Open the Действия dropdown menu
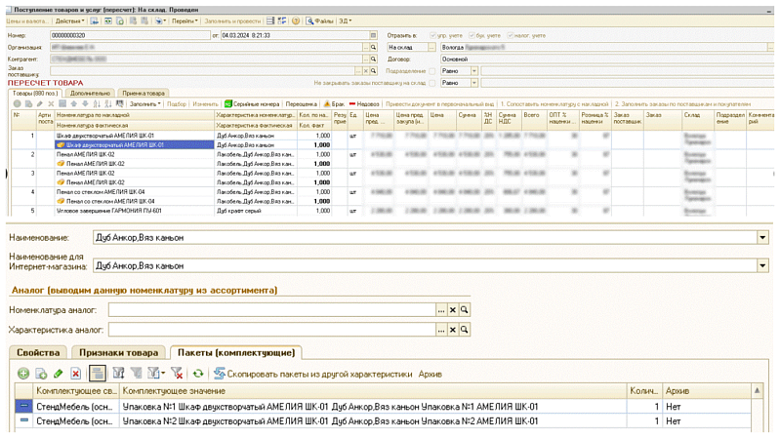780x438 pixels. (x=69, y=20)
